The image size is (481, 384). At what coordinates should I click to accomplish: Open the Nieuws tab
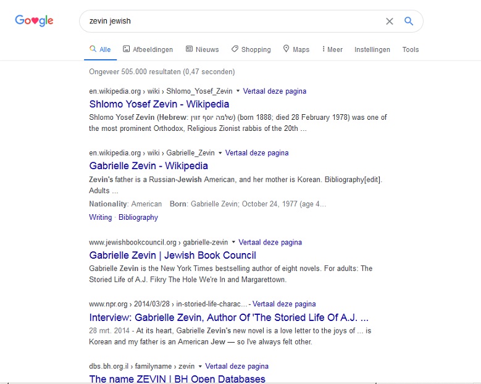[202, 49]
